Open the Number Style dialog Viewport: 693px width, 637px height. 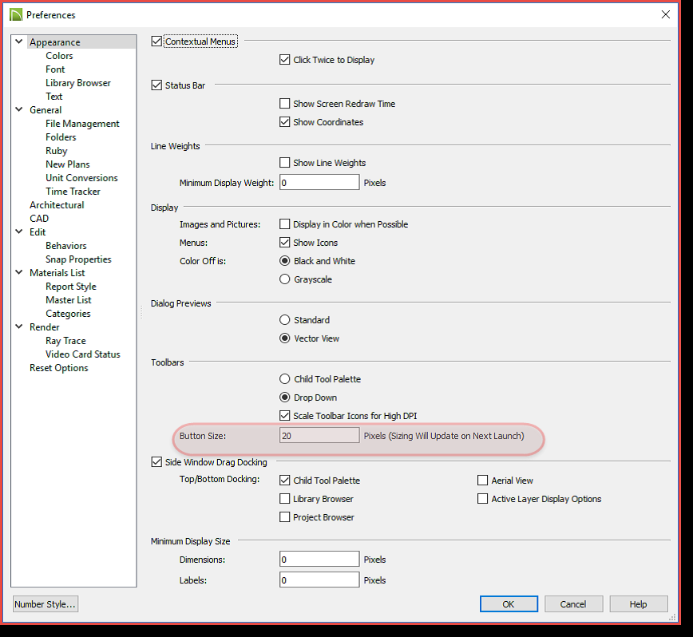(46, 604)
